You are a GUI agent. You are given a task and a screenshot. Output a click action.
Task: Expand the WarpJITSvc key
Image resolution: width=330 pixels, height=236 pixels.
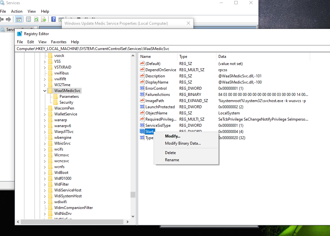pyautogui.click(x=45, y=132)
